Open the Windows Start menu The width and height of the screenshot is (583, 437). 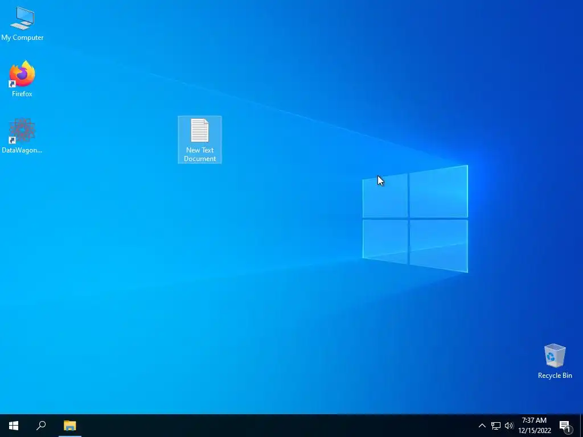[14, 426]
